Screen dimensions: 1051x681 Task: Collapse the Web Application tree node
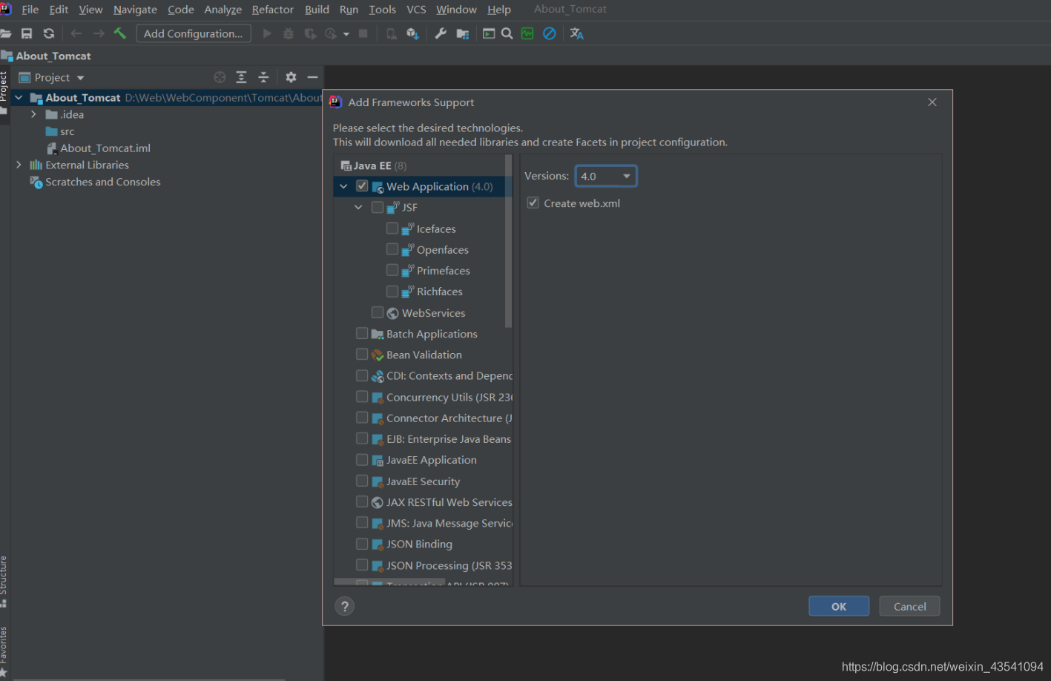343,186
